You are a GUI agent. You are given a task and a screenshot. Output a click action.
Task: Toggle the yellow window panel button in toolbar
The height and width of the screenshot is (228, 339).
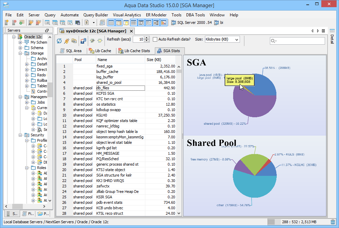point(126,22)
